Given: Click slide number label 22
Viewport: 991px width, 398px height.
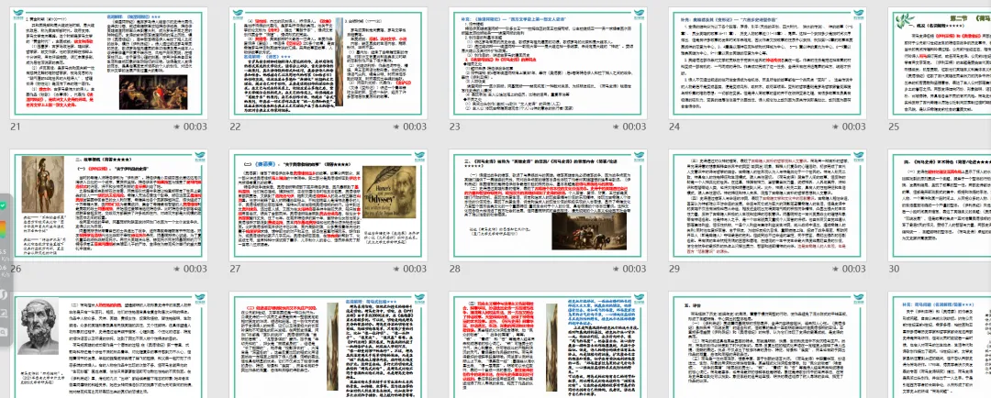Looking at the screenshot, I should (x=235, y=127).
